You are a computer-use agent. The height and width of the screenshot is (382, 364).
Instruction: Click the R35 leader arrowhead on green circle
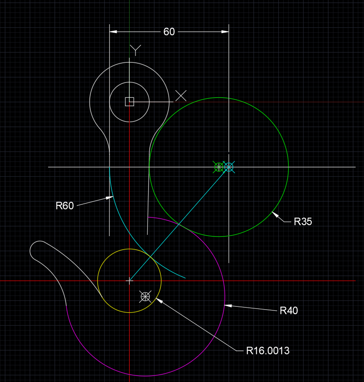tap(275, 215)
